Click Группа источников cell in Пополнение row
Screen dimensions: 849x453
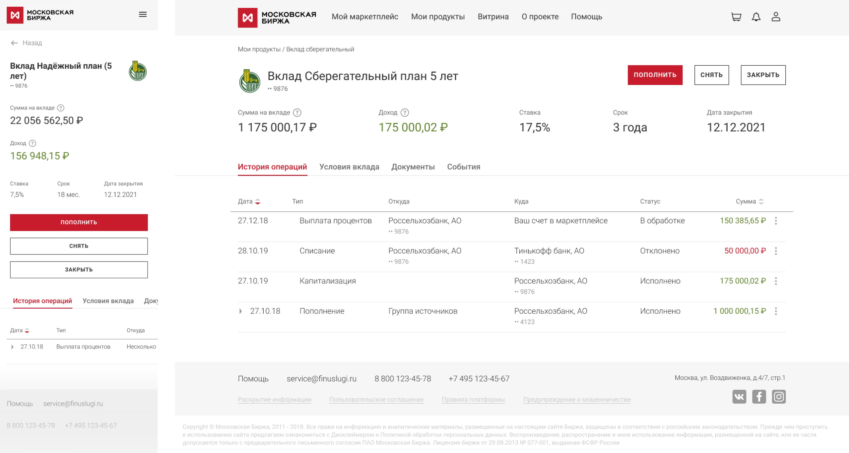pos(423,311)
